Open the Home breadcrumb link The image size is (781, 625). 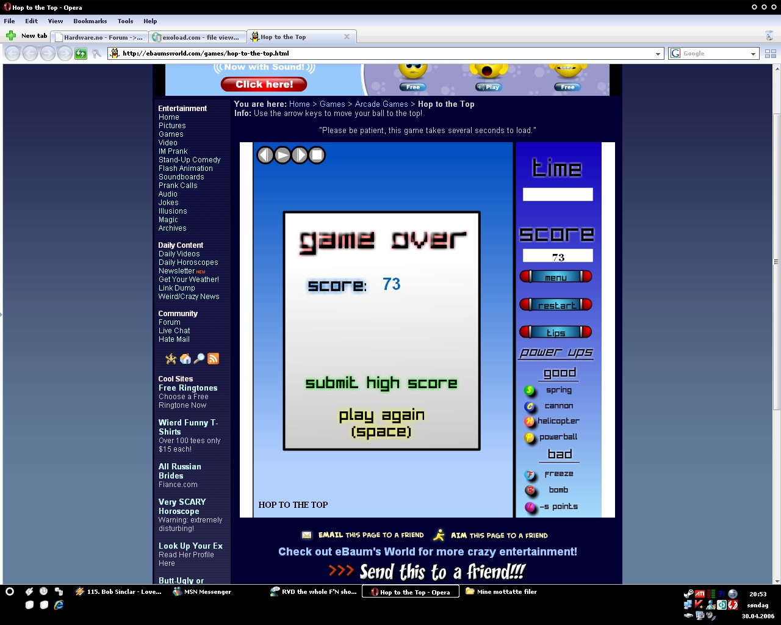(x=300, y=104)
